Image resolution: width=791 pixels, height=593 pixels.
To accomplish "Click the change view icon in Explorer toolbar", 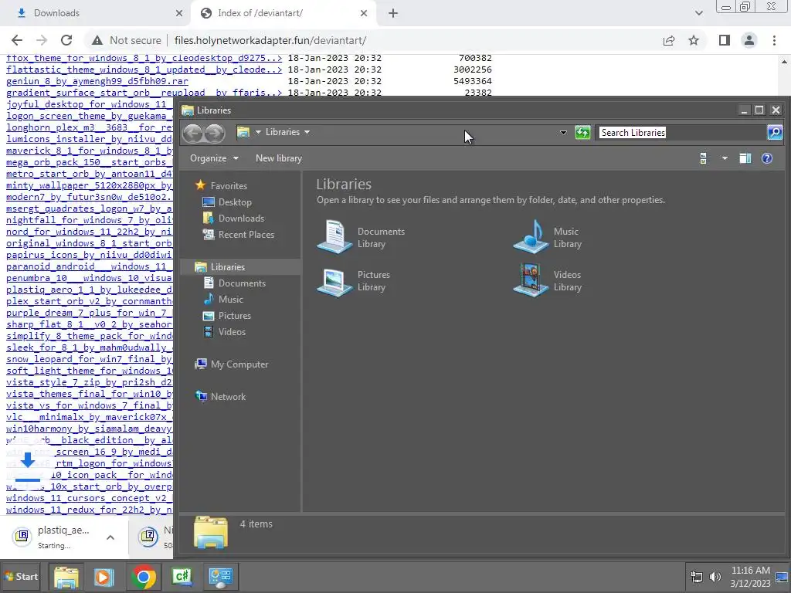I will [703, 158].
